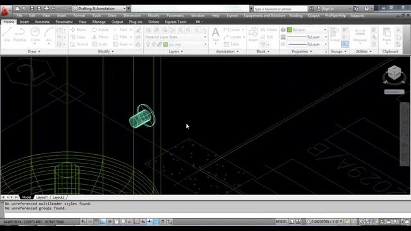This screenshot has width=411, height=231.
Task: Open the Unsaved Layer State dropdown
Action: (x=175, y=37)
